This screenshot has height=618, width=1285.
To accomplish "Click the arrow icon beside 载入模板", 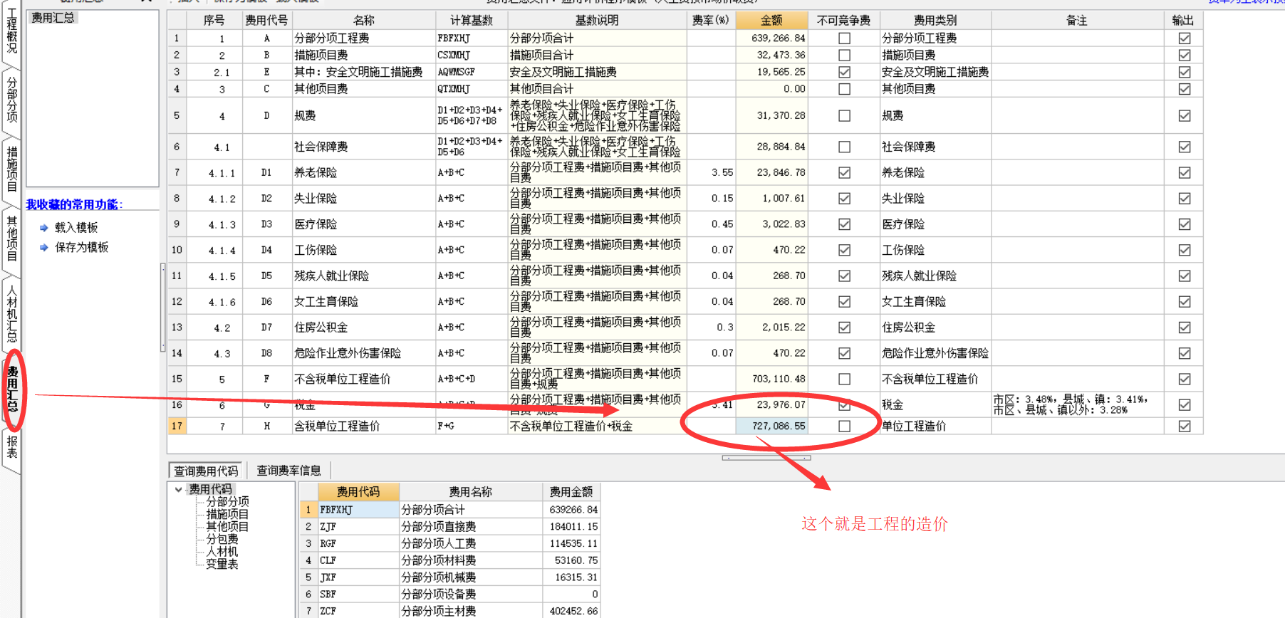I will pos(43,228).
